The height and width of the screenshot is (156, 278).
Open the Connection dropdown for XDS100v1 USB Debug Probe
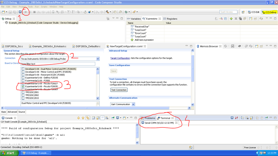pos(98,59)
